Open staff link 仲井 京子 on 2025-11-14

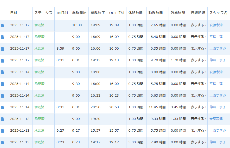[218, 107]
